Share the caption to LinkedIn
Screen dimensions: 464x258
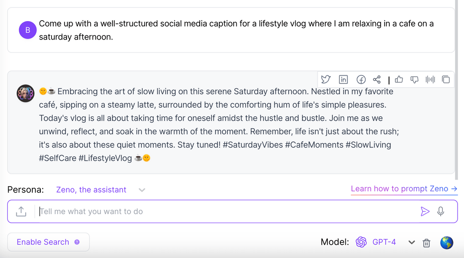pos(343,79)
